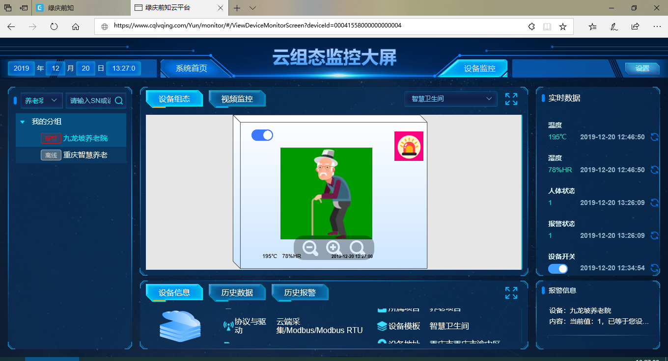
Task: Click the search magnifier icon in the SN search box
Action: pyautogui.click(x=118, y=101)
